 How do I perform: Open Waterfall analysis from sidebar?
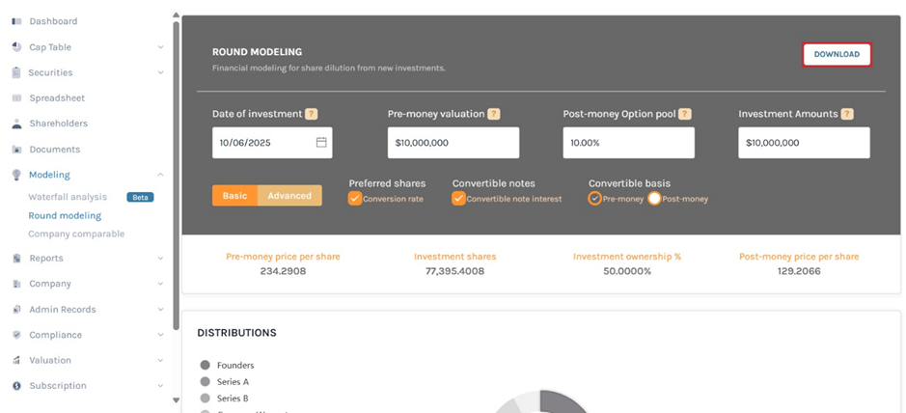[68, 197]
